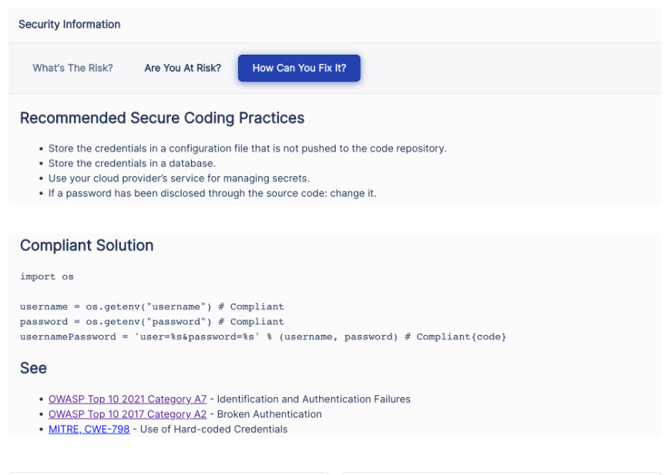Viewport: 665px width, 475px height.
Task: Switch to the What's The Risk? tab
Action: 72,68
